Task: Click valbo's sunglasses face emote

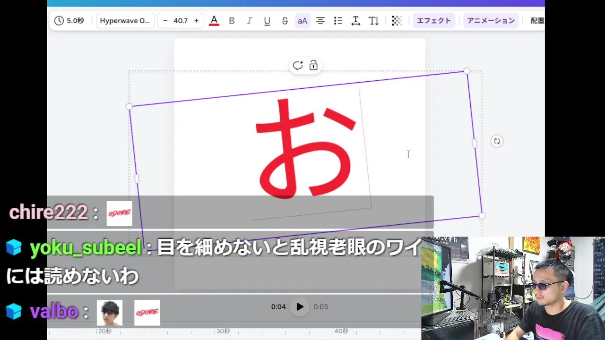Action: 110,313
